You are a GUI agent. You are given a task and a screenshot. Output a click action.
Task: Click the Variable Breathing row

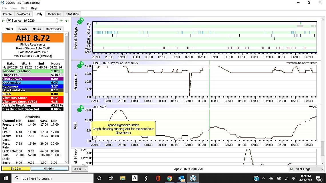(x=33, y=105)
